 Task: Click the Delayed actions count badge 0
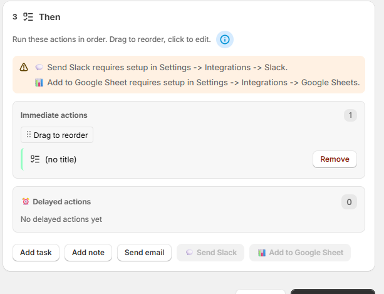click(349, 202)
